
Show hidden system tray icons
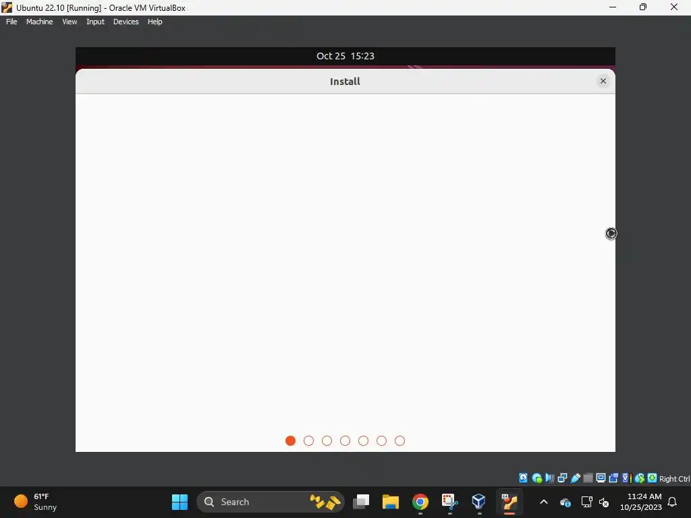[544, 502]
